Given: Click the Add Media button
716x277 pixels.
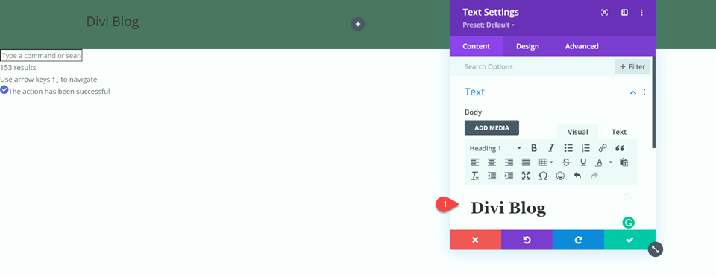Looking at the screenshot, I should point(492,127).
